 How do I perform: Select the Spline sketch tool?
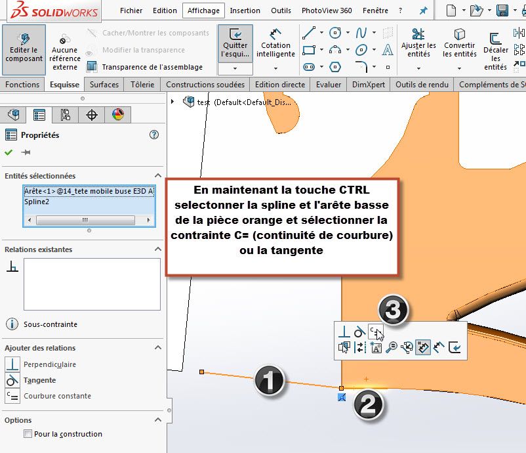coord(361,33)
